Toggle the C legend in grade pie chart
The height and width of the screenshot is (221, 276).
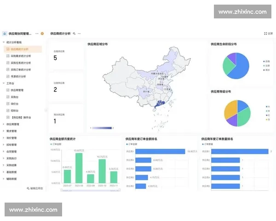coord(268,115)
